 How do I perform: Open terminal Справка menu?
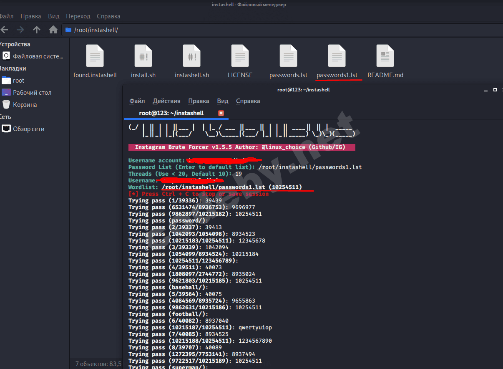[x=248, y=101]
